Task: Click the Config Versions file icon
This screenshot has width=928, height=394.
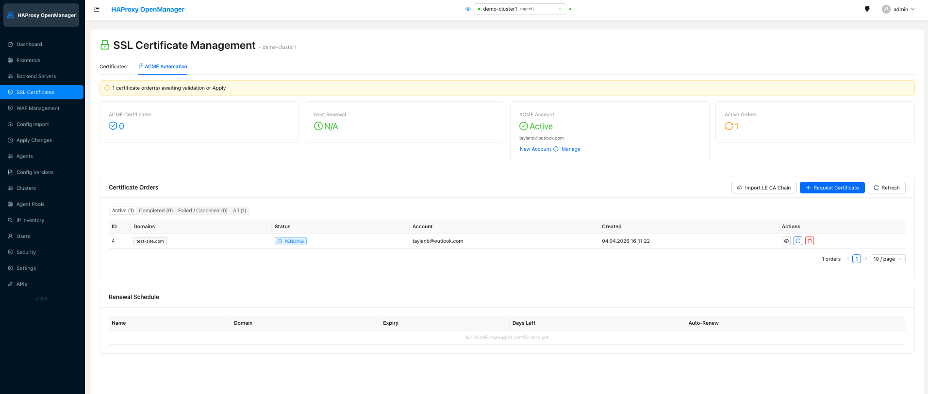Action: (10, 172)
